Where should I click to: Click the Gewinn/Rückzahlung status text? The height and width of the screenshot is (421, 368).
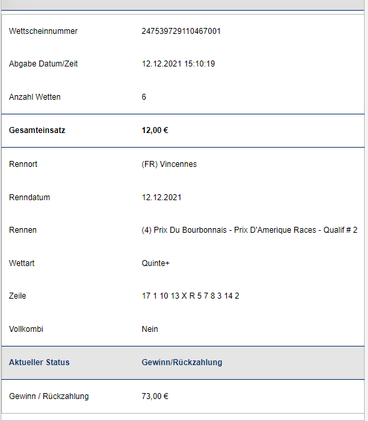click(182, 362)
